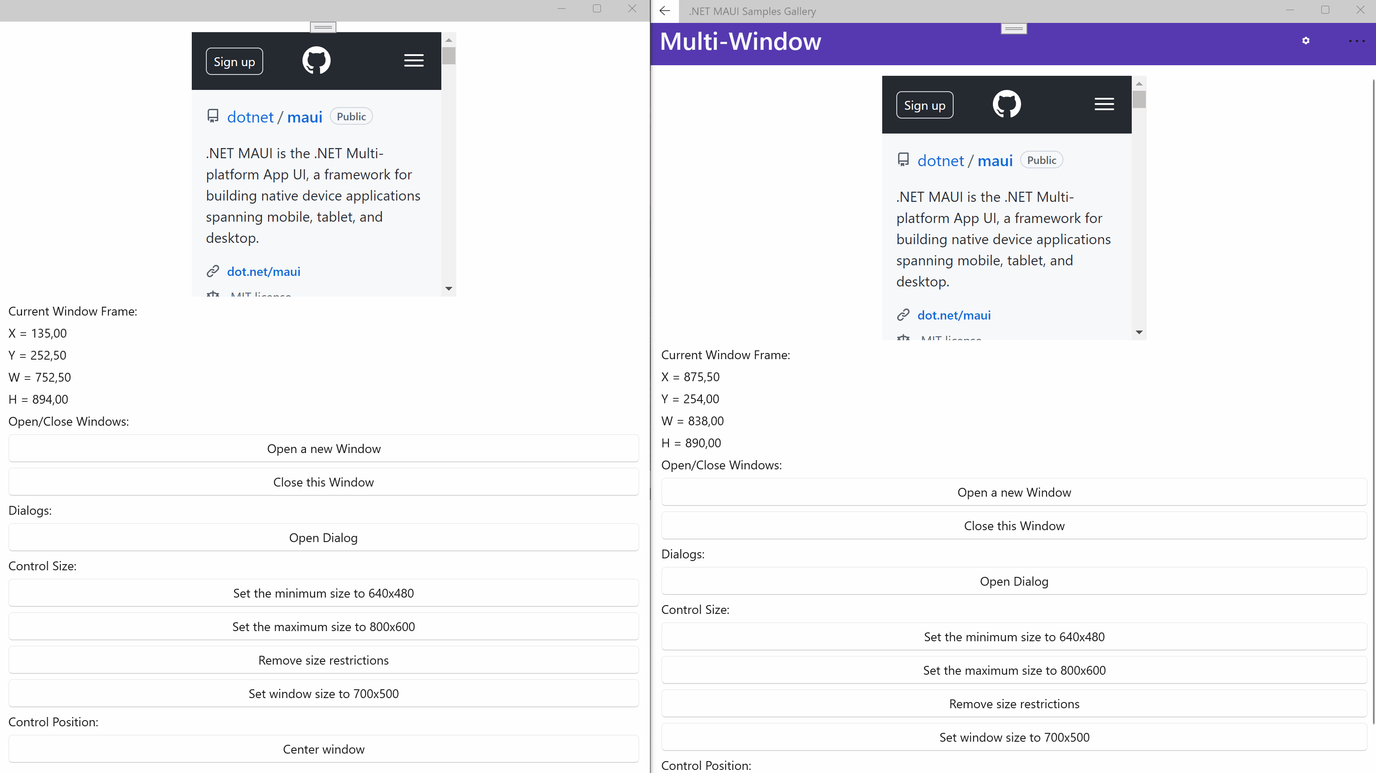Screen dimensions: 1376x773
Task: Open the three-dots overflow menu in header
Action: click(x=1356, y=41)
